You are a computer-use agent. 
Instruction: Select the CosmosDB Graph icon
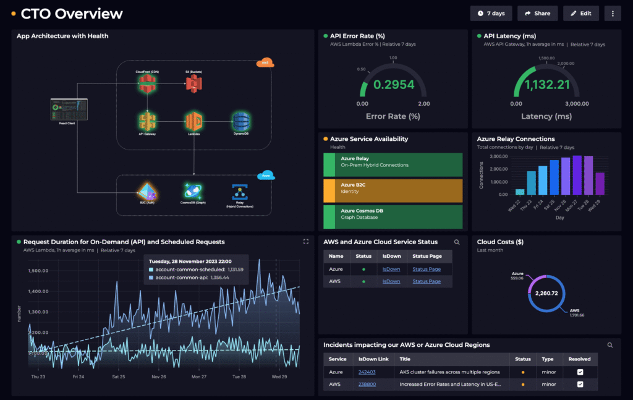[x=193, y=191]
